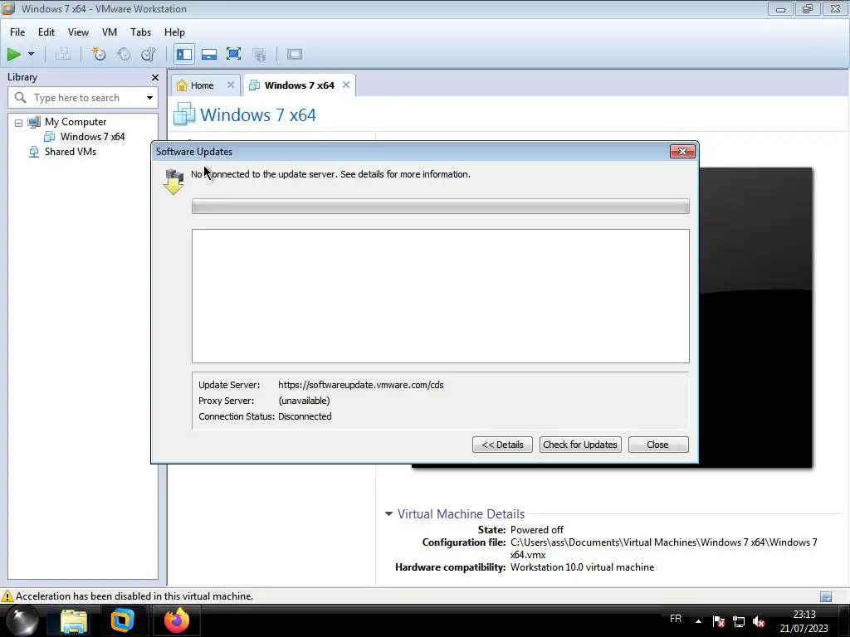This screenshot has height=637, width=850.
Task: Select My Computer in the library
Action: coord(76,122)
